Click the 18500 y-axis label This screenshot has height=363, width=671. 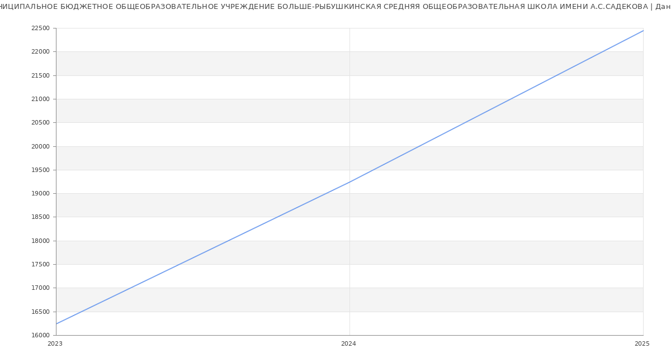point(40,217)
